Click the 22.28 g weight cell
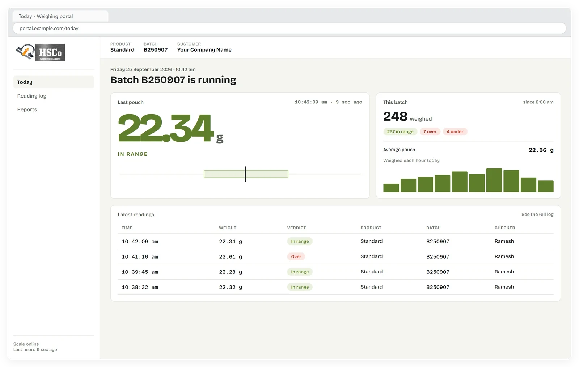The image size is (579, 367). pyautogui.click(x=231, y=272)
